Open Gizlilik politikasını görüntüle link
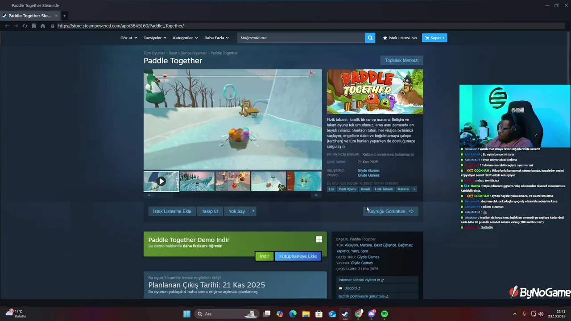The image size is (571, 321). coord(377,296)
